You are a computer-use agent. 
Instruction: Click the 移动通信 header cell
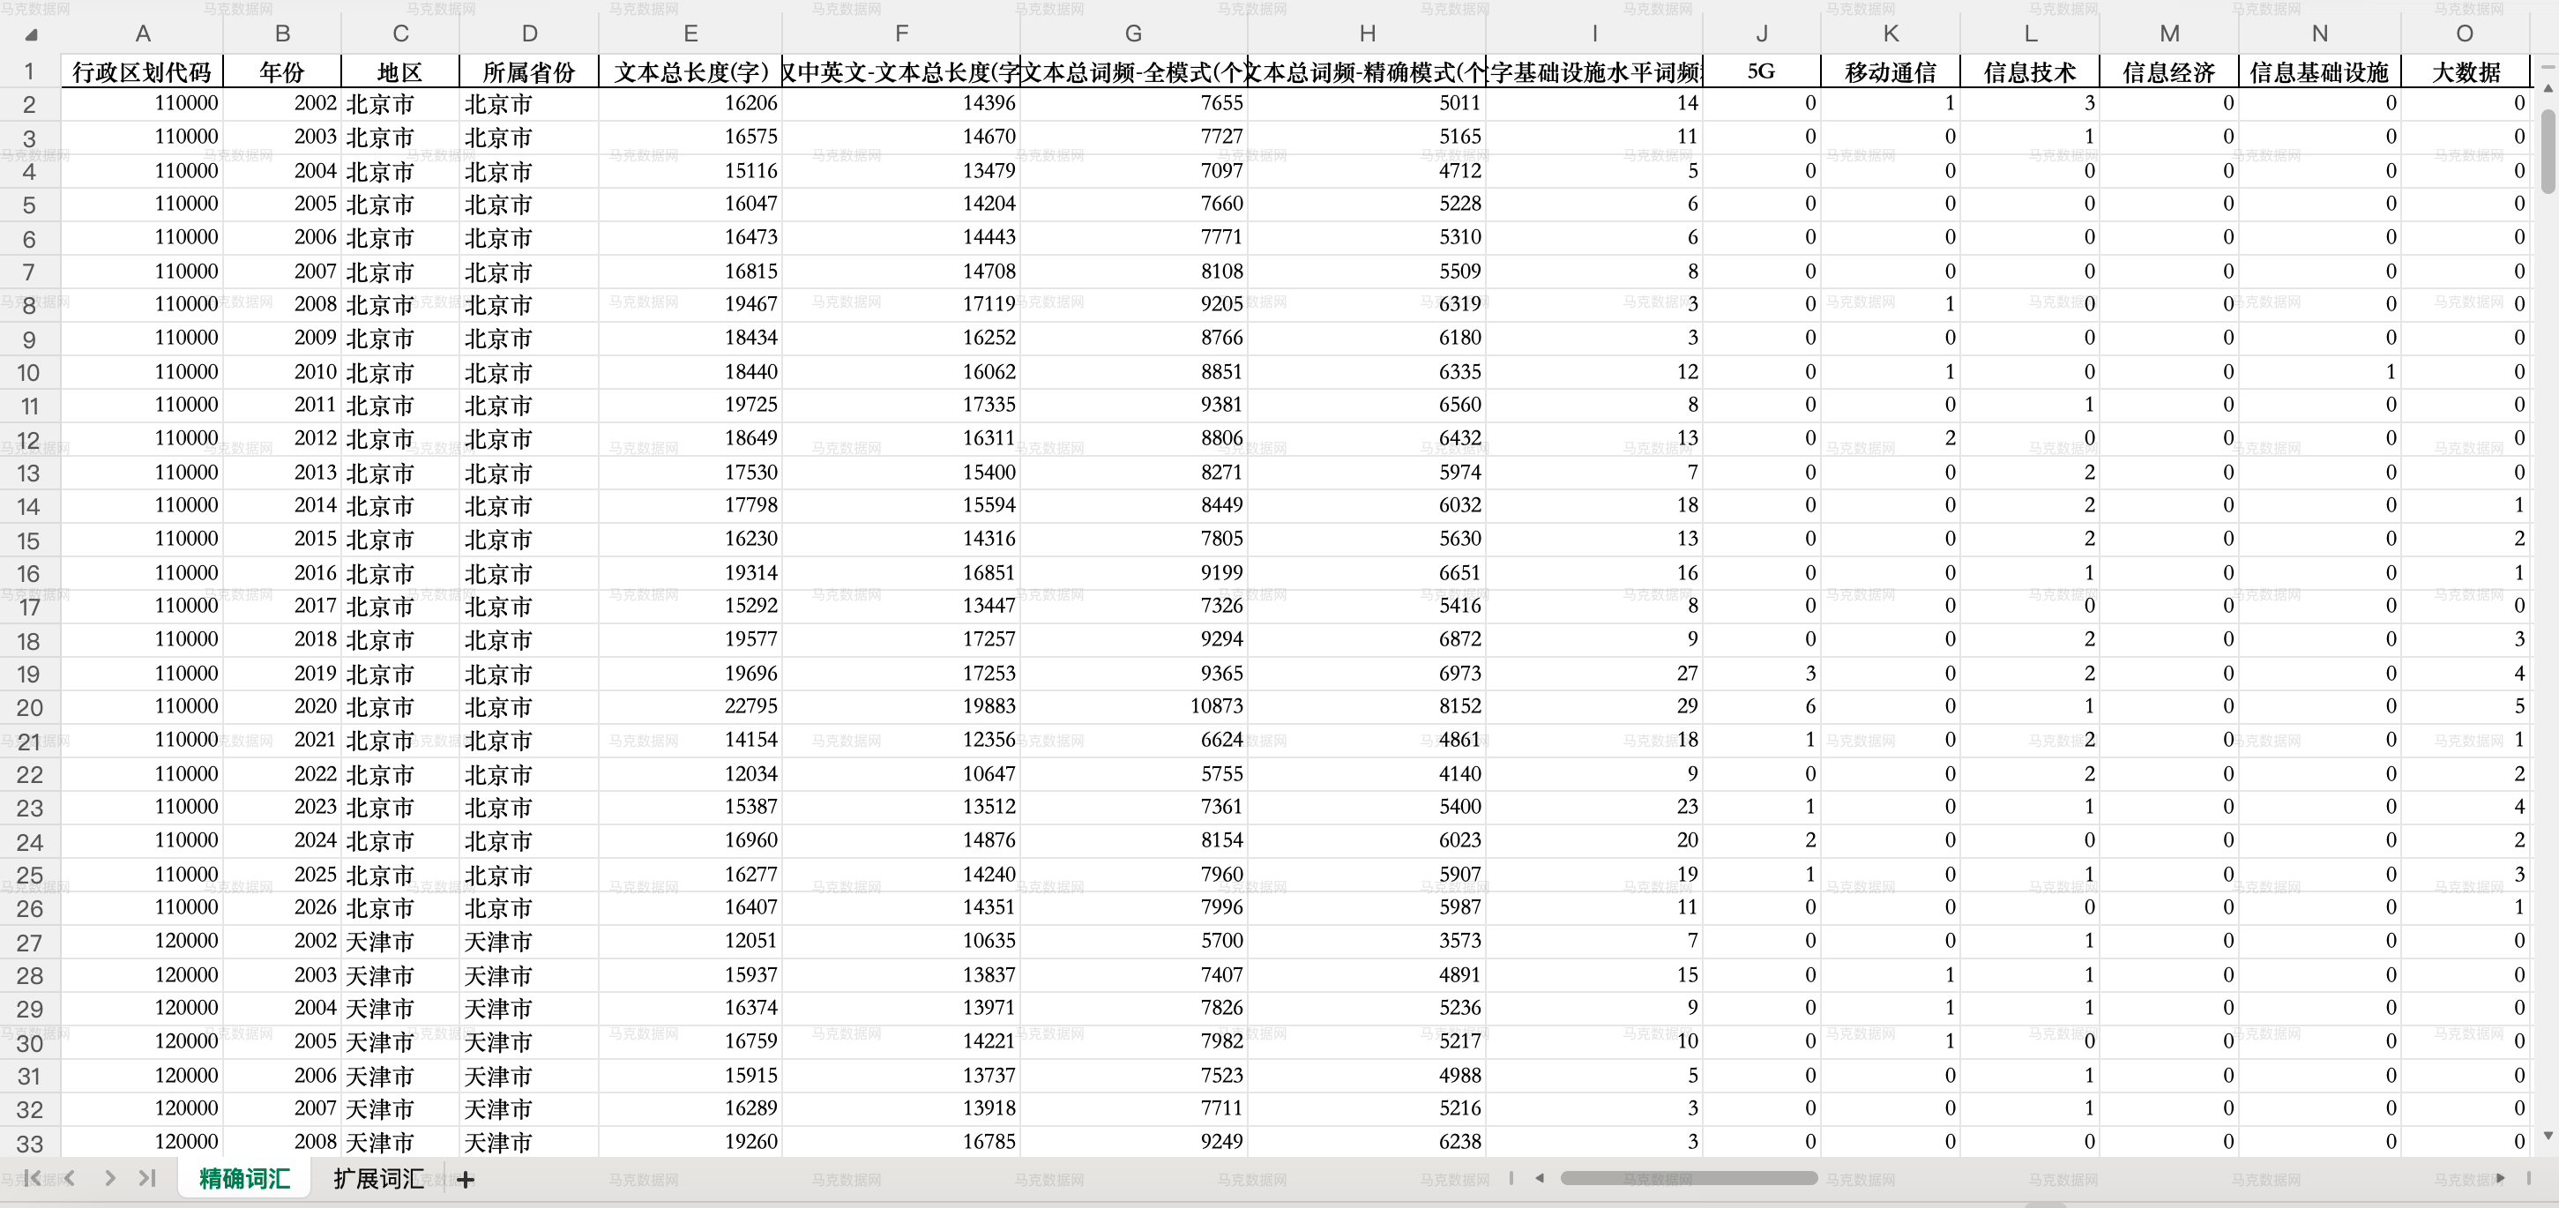pyautogui.click(x=1891, y=71)
